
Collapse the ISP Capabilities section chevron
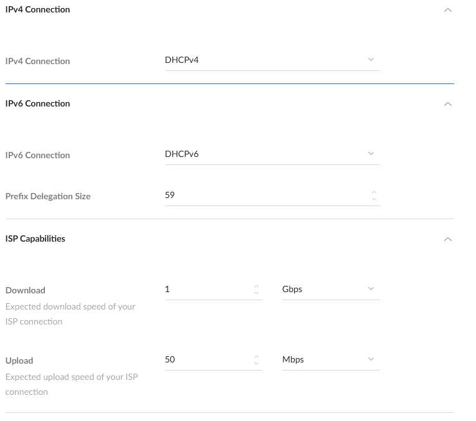click(x=447, y=239)
